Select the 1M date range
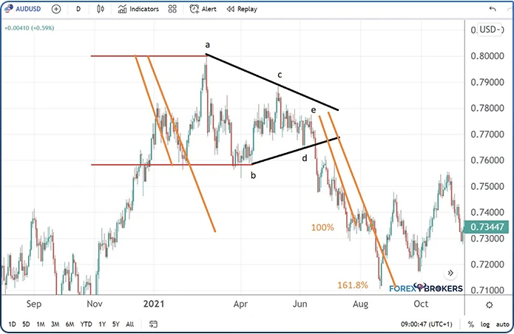This screenshot has height=334, width=514. 41,324
